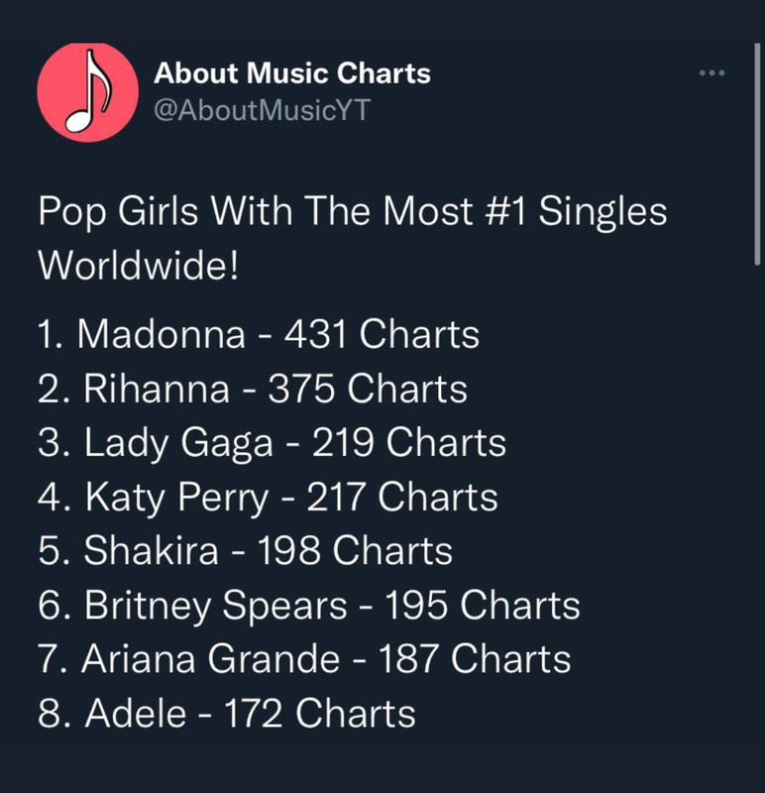The width and height of the screenshot is (765, 793).
Task: Click the "431 Charts" count
Action: 382,335
